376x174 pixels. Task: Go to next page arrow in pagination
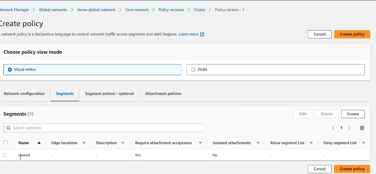[350, 128]
